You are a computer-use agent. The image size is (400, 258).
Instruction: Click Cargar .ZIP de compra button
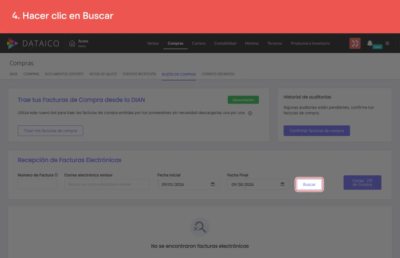(x=362, y=183)
